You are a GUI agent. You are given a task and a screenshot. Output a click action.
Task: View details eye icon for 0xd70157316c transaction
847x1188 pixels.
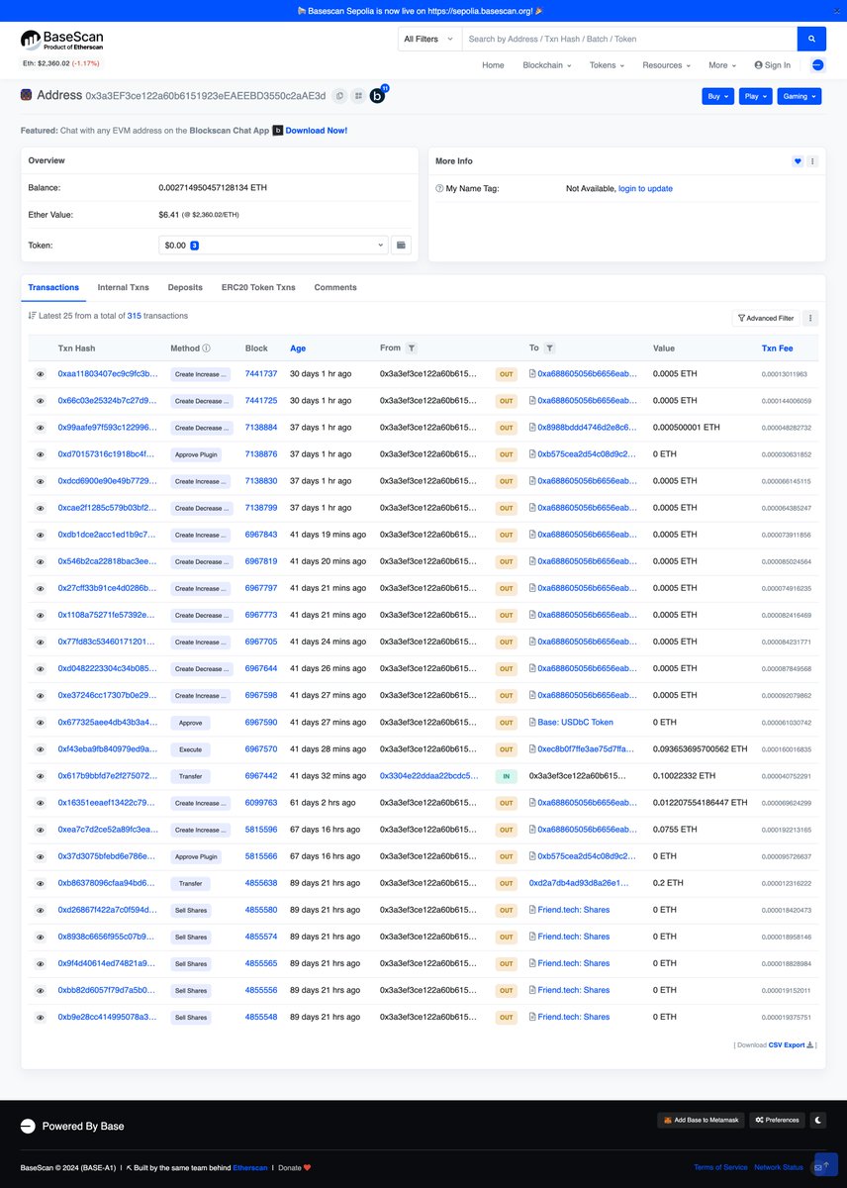coord(41,454)
